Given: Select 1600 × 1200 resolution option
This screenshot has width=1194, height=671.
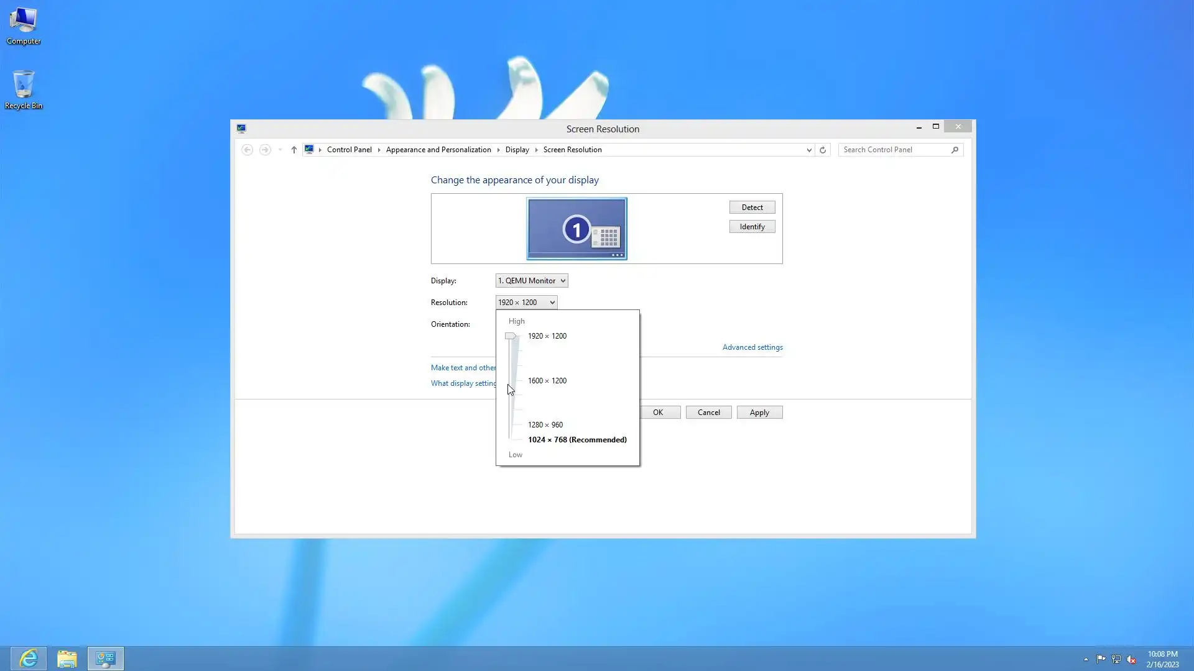Looking at the screenshot, I should tap(547, 381).
